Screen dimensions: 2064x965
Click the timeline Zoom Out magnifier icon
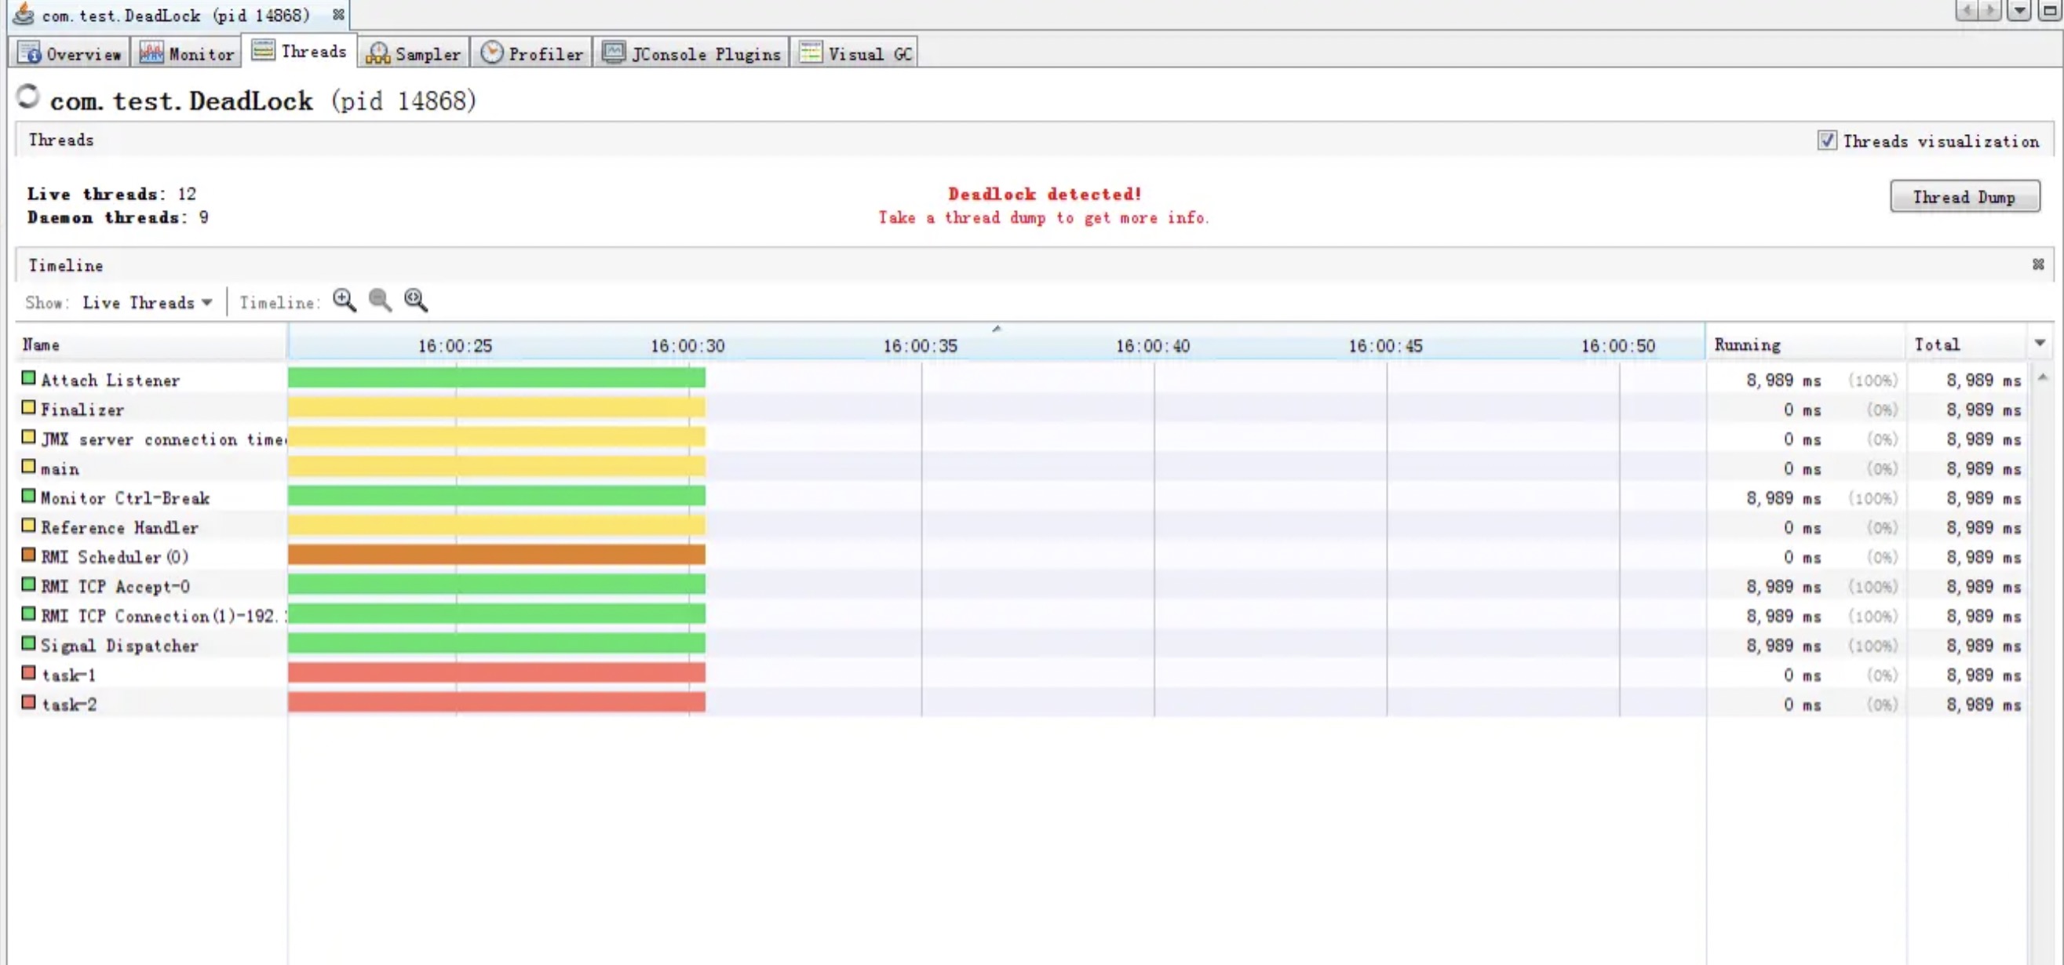point(380,300)
